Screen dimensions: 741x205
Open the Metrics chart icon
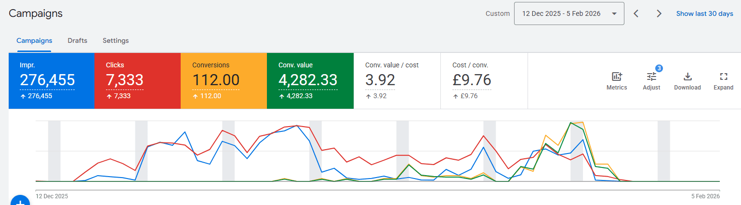[x=617, y=77]
